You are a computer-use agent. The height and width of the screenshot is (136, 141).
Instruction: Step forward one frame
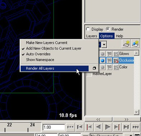coord(126,127)
